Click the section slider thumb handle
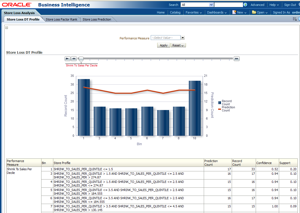The image size is (300, 213). point(81,59)
